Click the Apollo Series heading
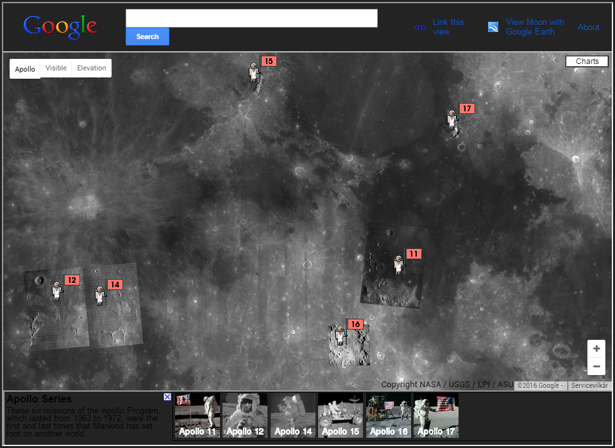The width and height of the screenshot is (615, 448). [39, 399]
